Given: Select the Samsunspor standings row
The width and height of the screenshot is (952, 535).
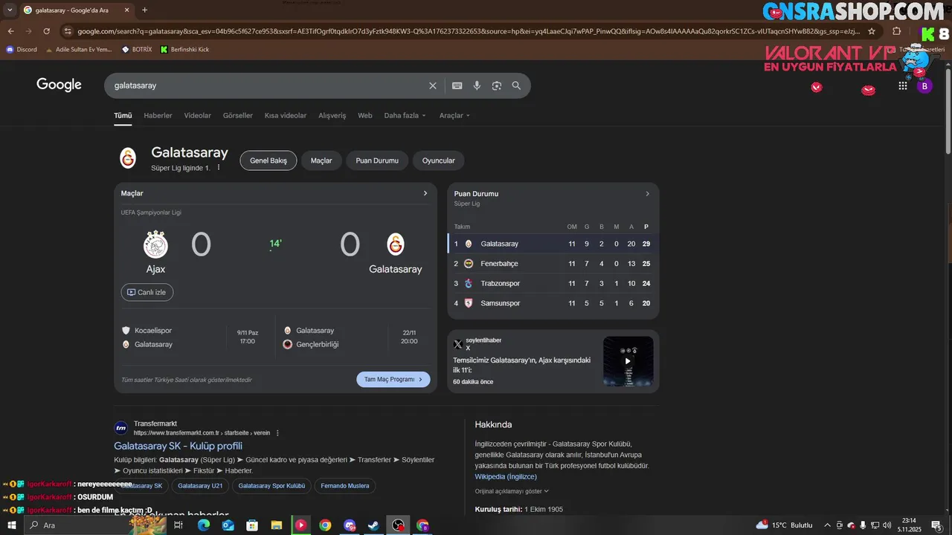Looking at the screenshot, I should tap(553, 303).
